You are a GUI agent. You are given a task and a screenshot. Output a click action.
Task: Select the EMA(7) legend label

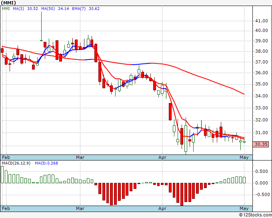coord(79,9)
